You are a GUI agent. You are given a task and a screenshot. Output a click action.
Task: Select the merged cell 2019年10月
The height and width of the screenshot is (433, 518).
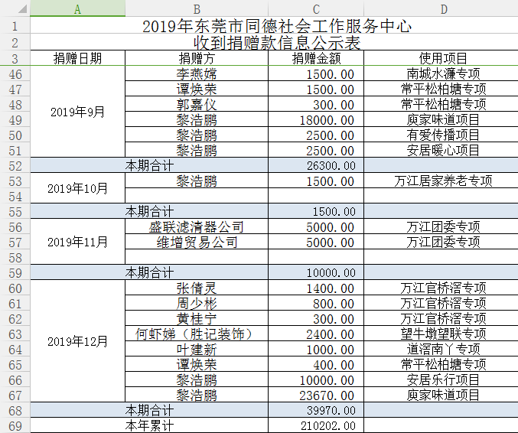pos(77,188)
